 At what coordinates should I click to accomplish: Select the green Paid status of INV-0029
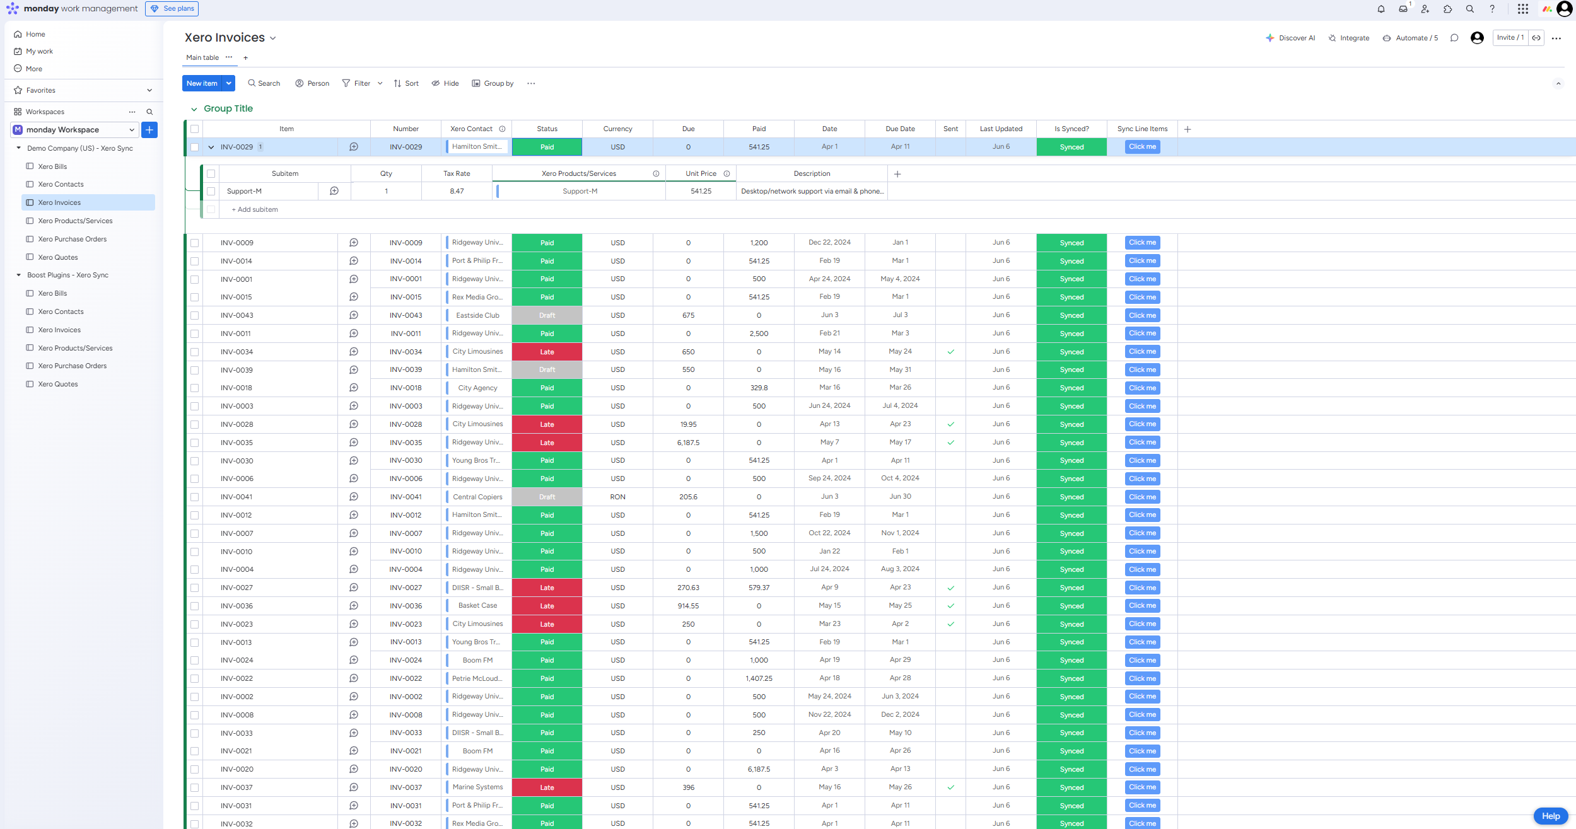[546, 147]
